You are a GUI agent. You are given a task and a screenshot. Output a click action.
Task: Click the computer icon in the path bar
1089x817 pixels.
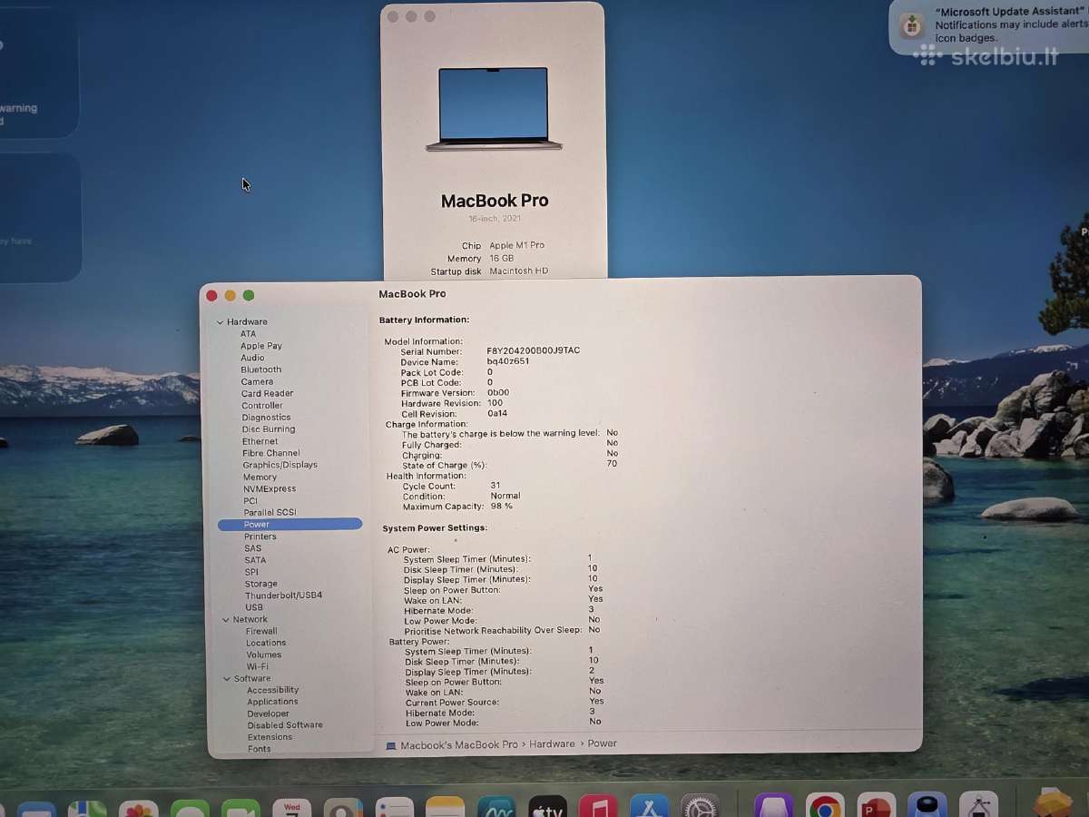tap(391, 745)
